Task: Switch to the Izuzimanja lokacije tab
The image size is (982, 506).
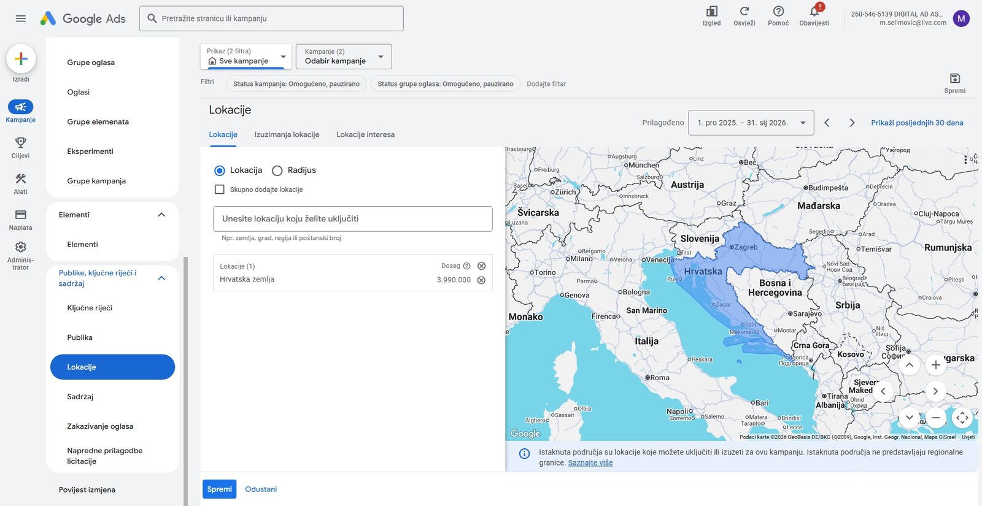Action: (x=287, y=134)
